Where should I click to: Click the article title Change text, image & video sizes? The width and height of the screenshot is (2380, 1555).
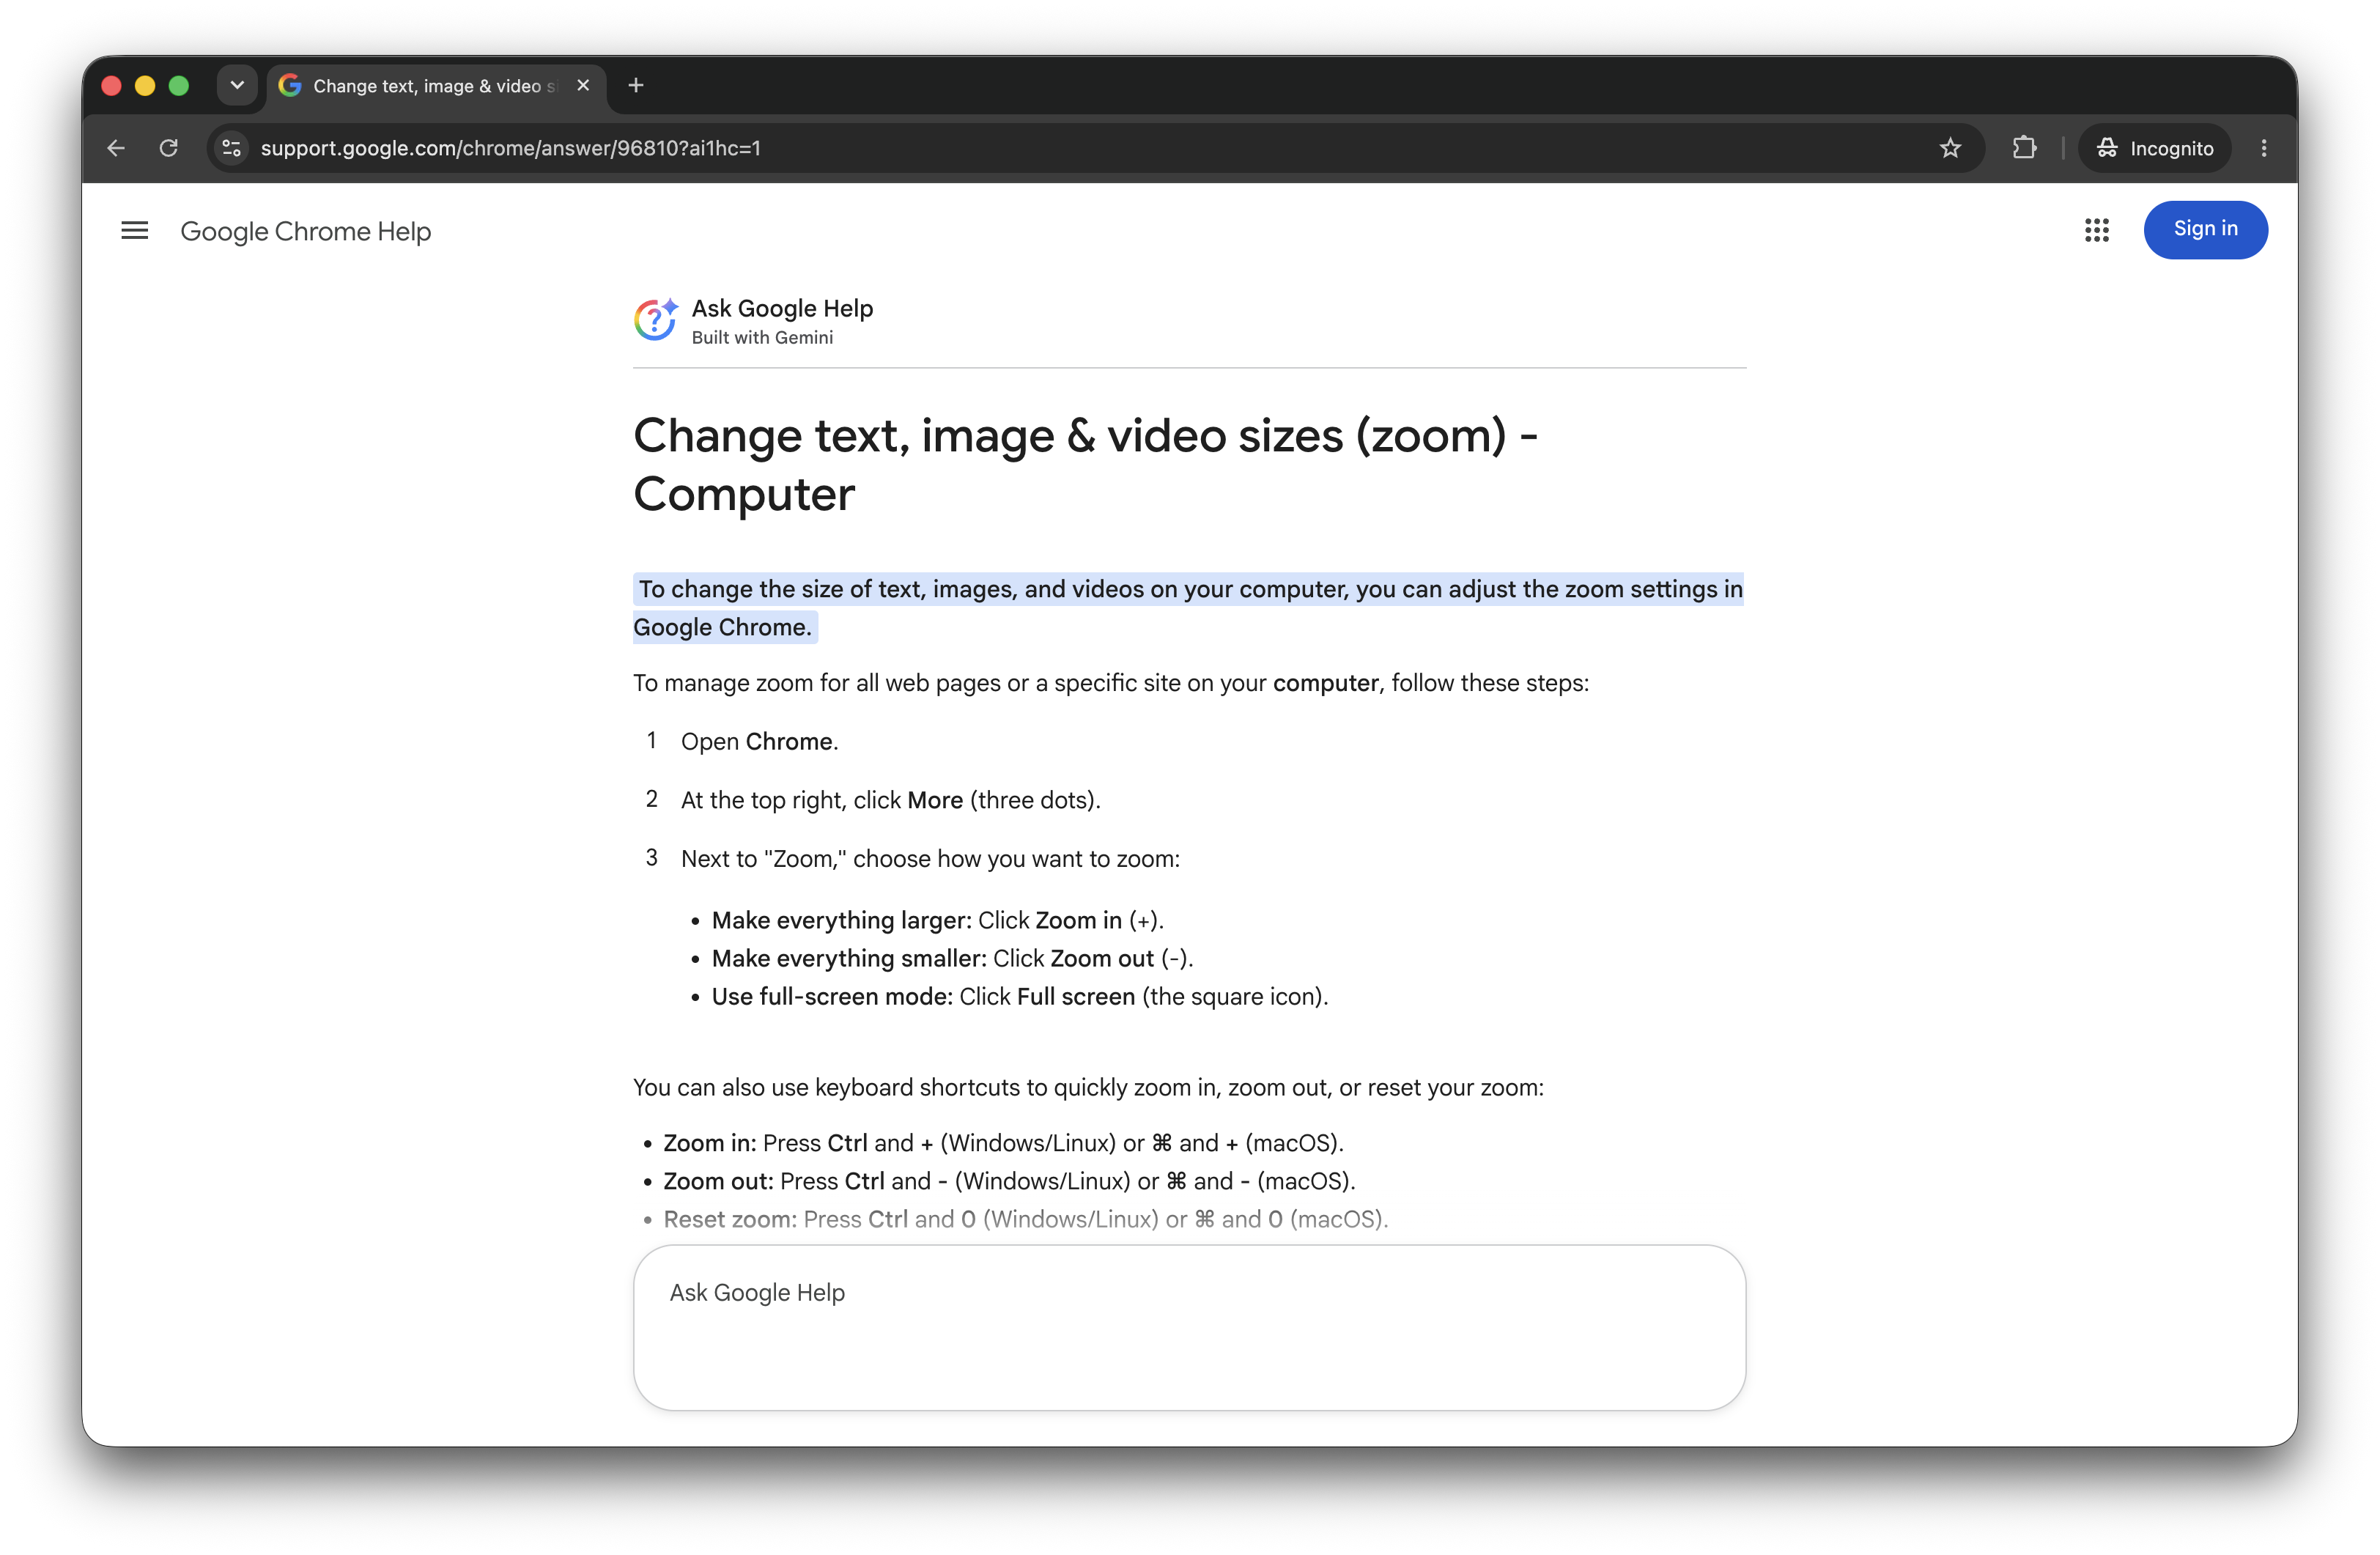1085,465
